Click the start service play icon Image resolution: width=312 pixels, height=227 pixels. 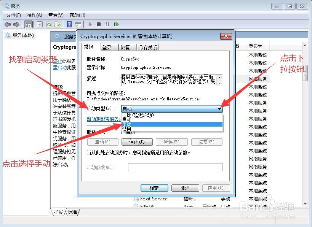90,24
